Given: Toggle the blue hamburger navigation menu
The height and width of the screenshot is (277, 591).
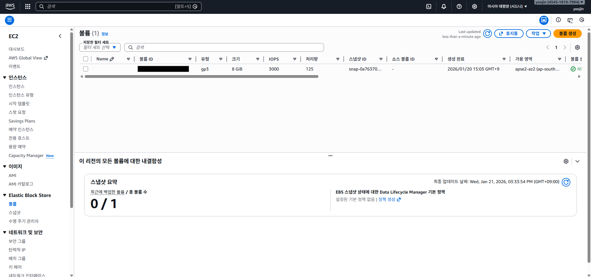Looking at the screenshot, I should [x=10, y=20].
